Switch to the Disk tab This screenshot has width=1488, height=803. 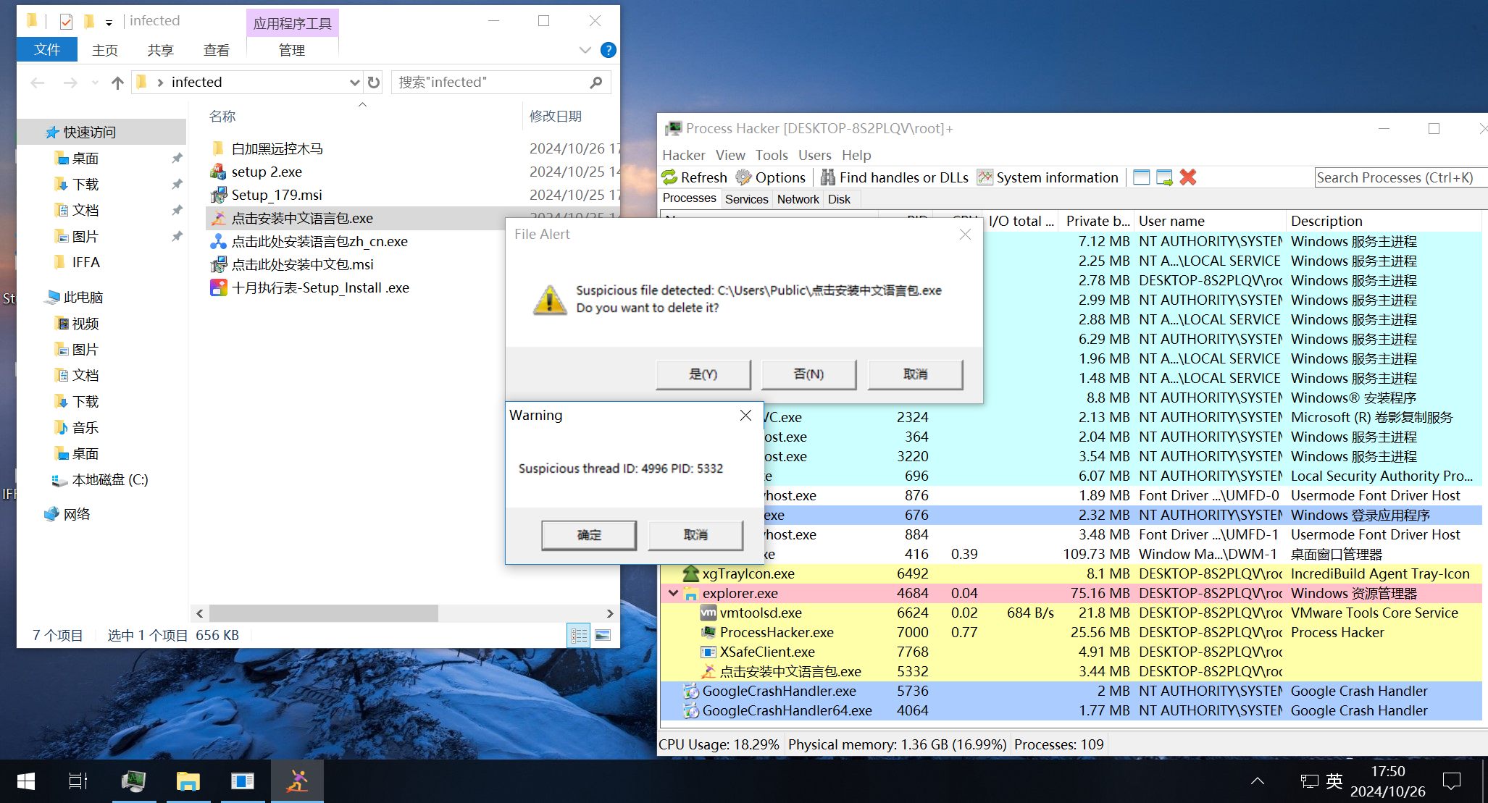839,199
